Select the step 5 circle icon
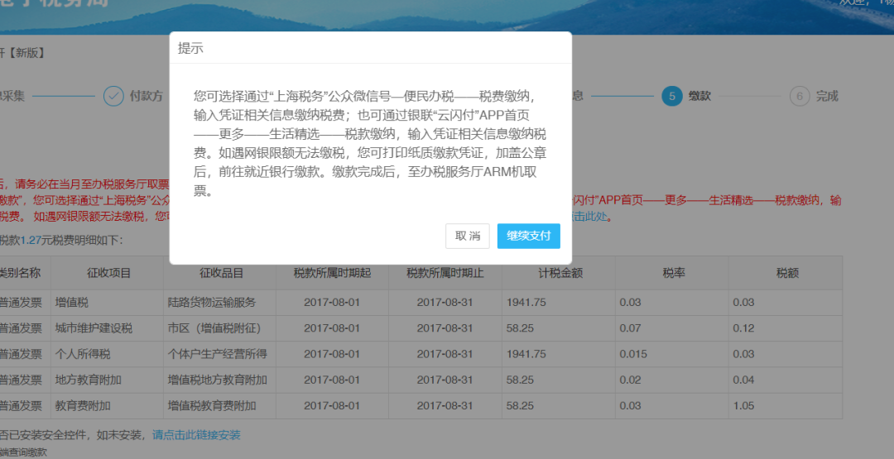Image resolution: width=894 pixels, height=459 pixels. pos(671,96)
